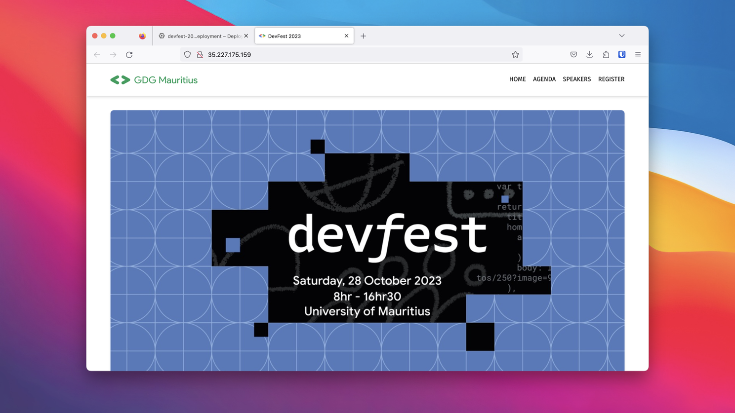Close the DevFest 2023 tab
Screen dimensions: 735x413
point(346,36)
